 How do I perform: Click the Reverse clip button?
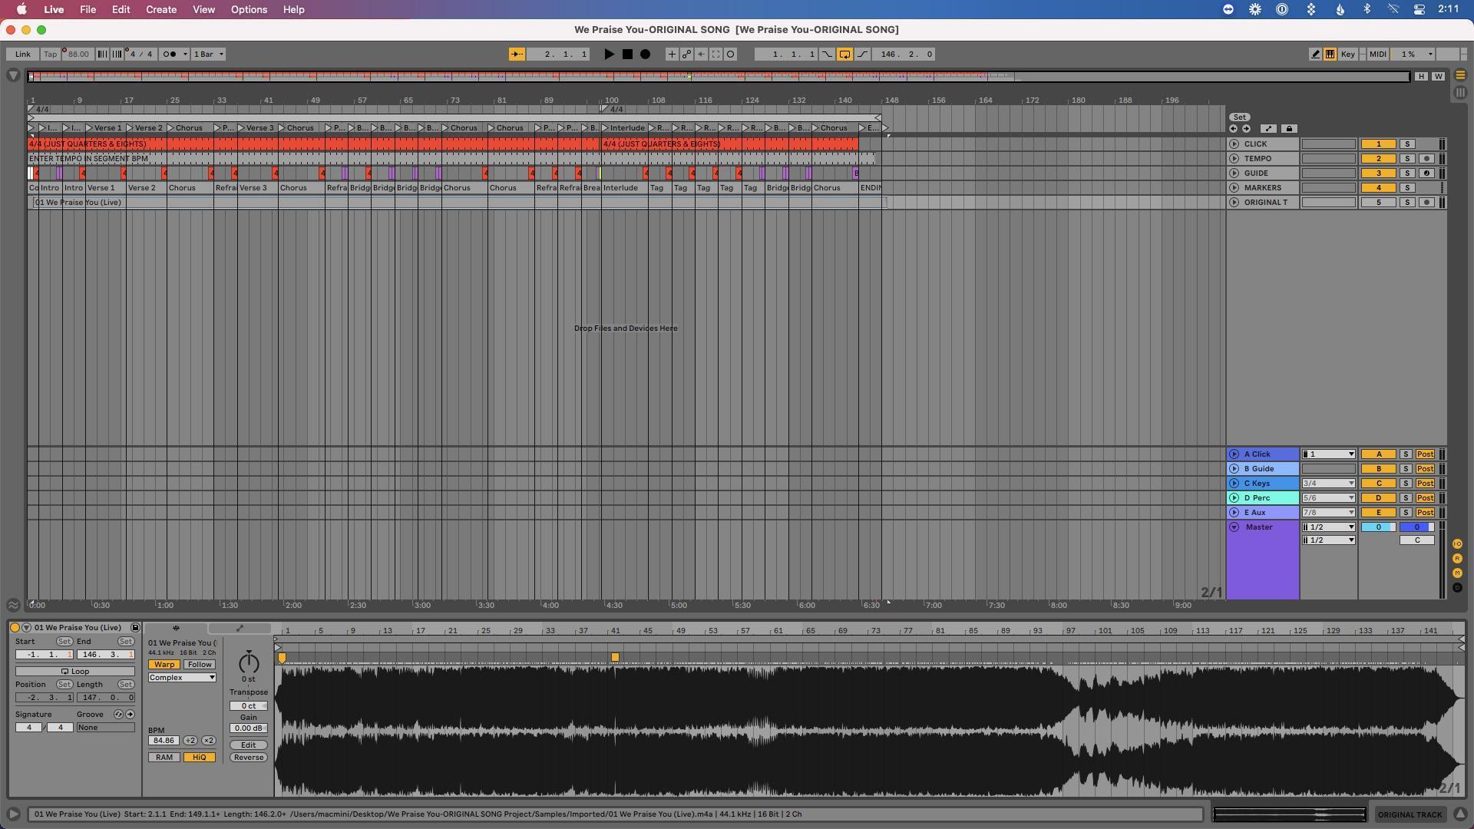[x=248, y=758]
